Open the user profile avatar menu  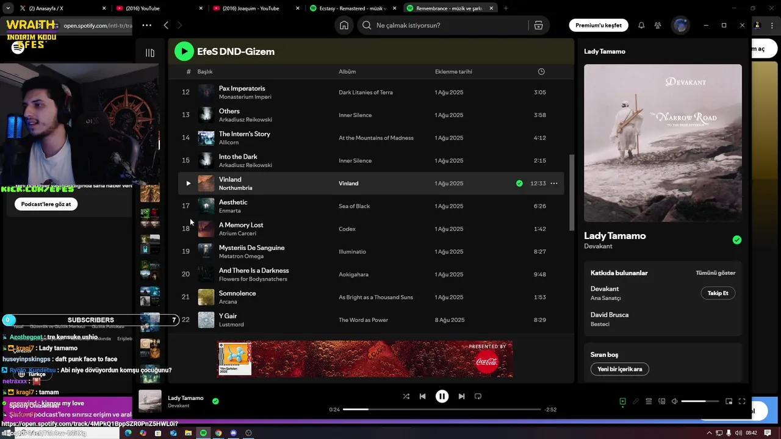(x=680, y=25)
